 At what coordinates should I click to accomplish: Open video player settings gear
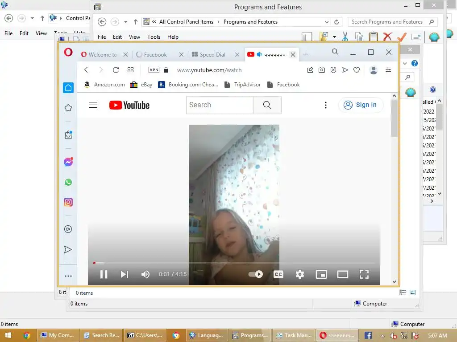pos(300,274)
